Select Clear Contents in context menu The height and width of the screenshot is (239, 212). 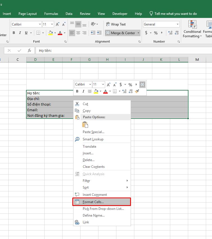click(x=102, y=167)
